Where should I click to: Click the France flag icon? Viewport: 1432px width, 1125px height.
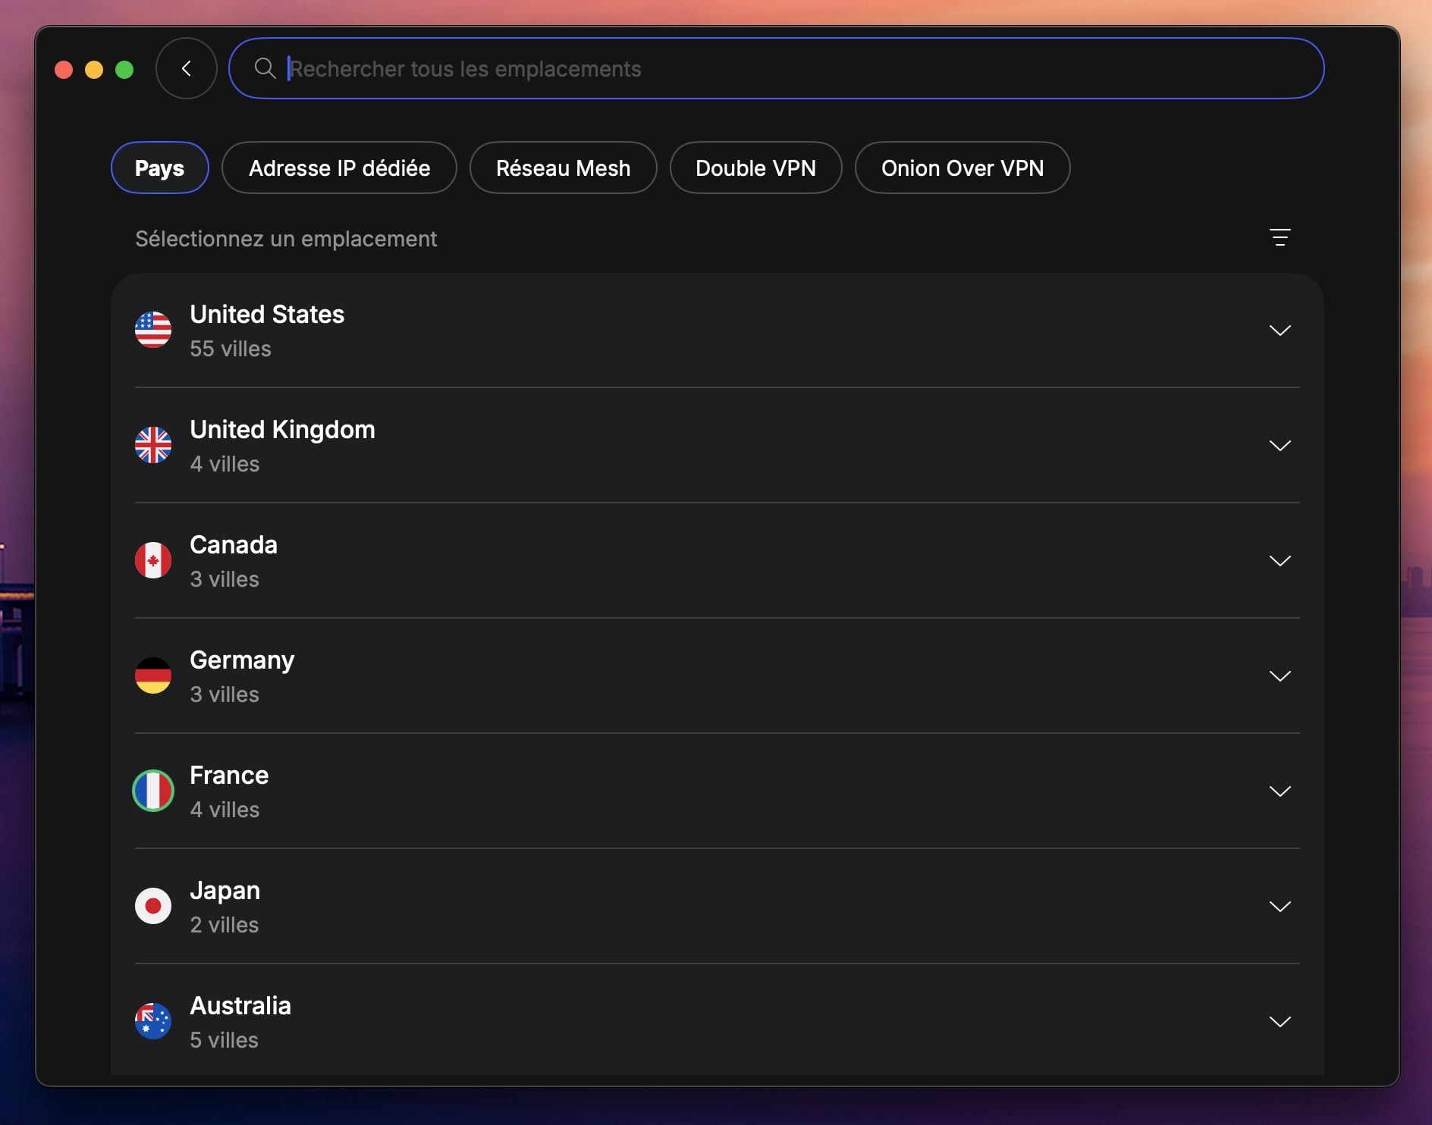coord(154,791)
